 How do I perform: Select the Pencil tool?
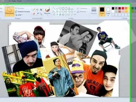[34, 10]
